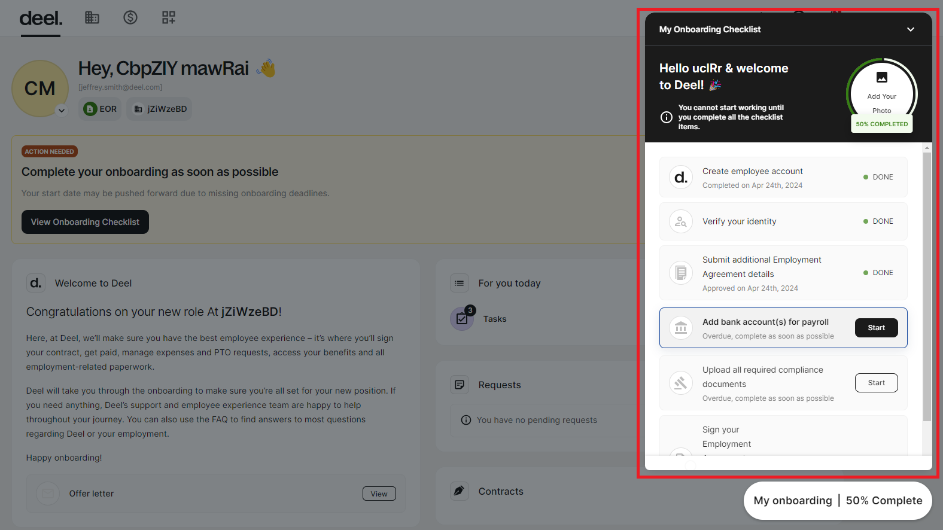Click the deel. logo home tab

(x=41, y=19)
